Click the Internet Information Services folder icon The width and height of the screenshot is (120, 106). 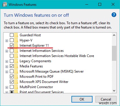click(16, 51)
